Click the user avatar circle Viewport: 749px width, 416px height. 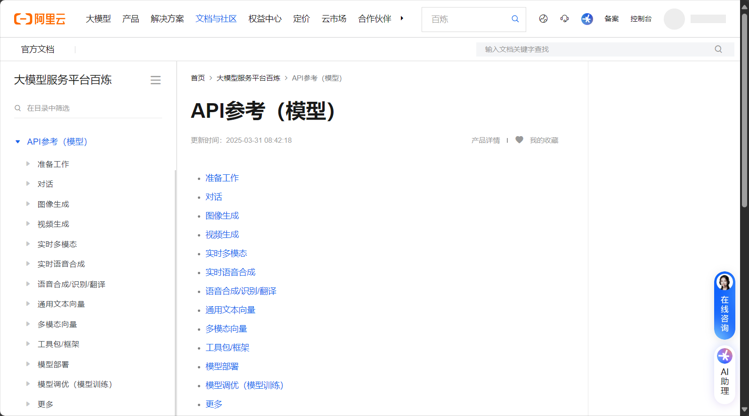[x=674, y=19]
